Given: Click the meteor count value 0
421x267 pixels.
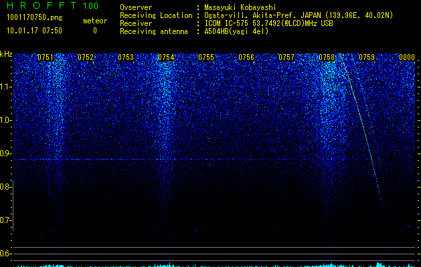Looking at the screenshot, I should pyautogui.click(x=95, y=31).
